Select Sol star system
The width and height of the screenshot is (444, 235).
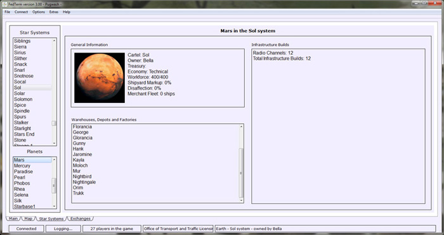pos(32,87)
